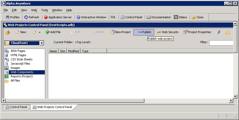Open Project Properties
239x120 pixels.
(197, 32)
